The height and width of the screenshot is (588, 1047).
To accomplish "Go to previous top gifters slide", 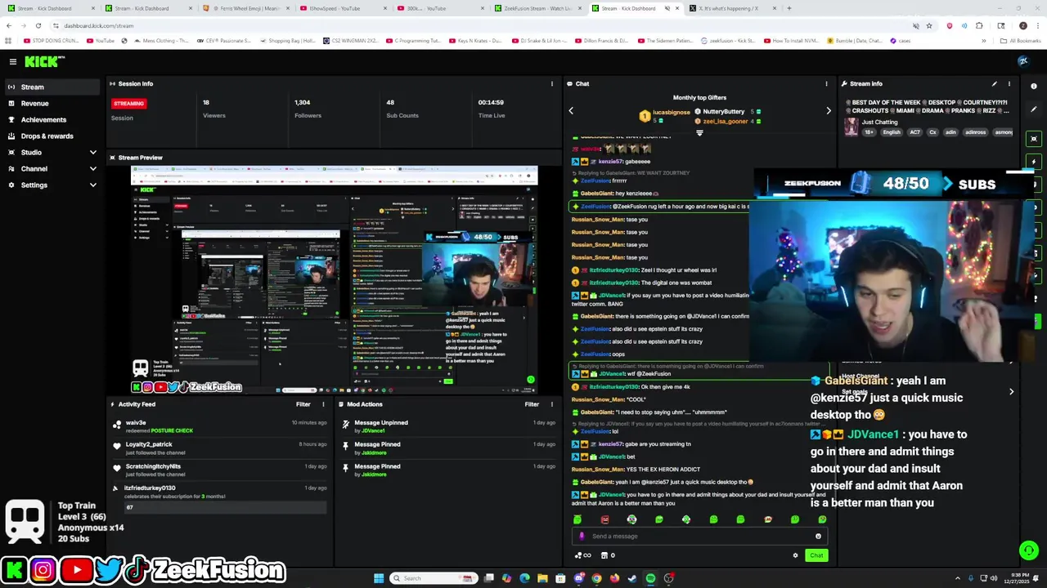I will pyautogui.click(x=571, y=110).
